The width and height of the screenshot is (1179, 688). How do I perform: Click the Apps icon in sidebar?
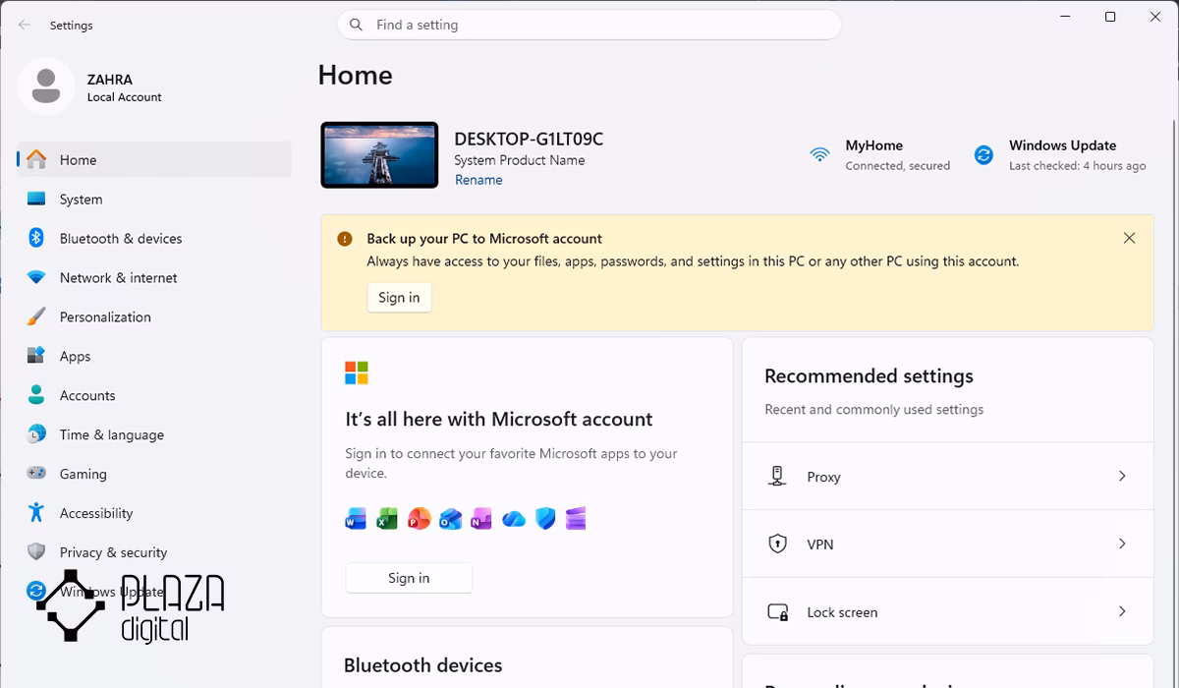pyautogui.click(x=36, y=356)
